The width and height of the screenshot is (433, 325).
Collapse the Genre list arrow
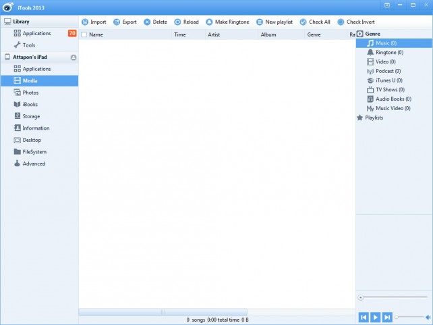point(360,34)
